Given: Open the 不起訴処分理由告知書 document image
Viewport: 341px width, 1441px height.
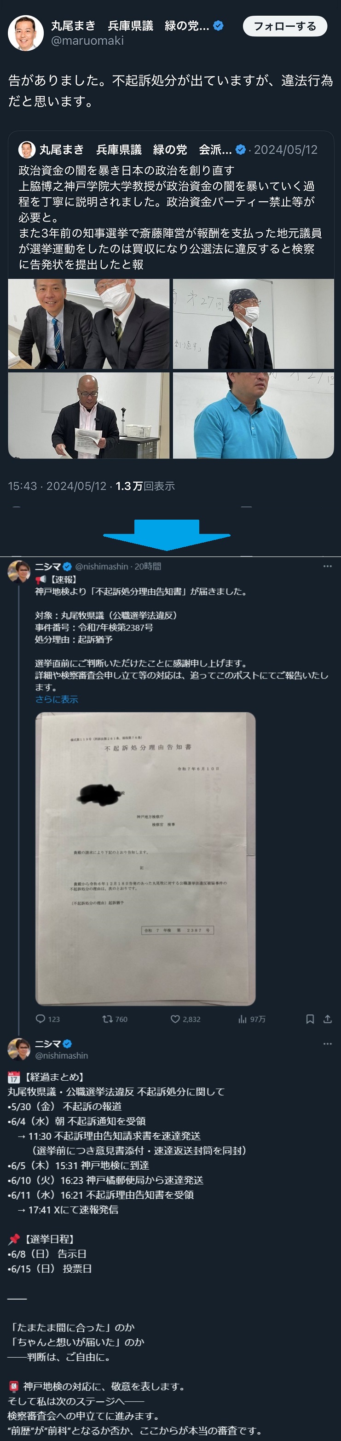Looking at the screenshot, I should pyautogui.click(x=145, y=859).
